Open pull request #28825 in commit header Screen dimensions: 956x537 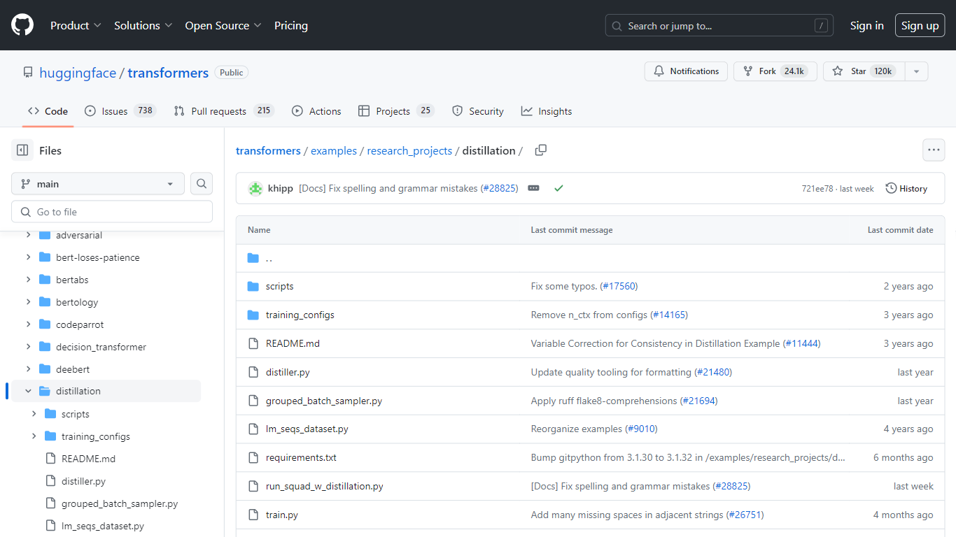[x=499, y=189]
